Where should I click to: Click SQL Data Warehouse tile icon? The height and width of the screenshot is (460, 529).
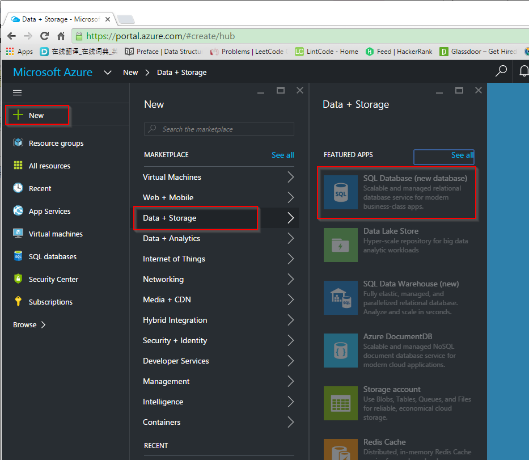[340, 298]
